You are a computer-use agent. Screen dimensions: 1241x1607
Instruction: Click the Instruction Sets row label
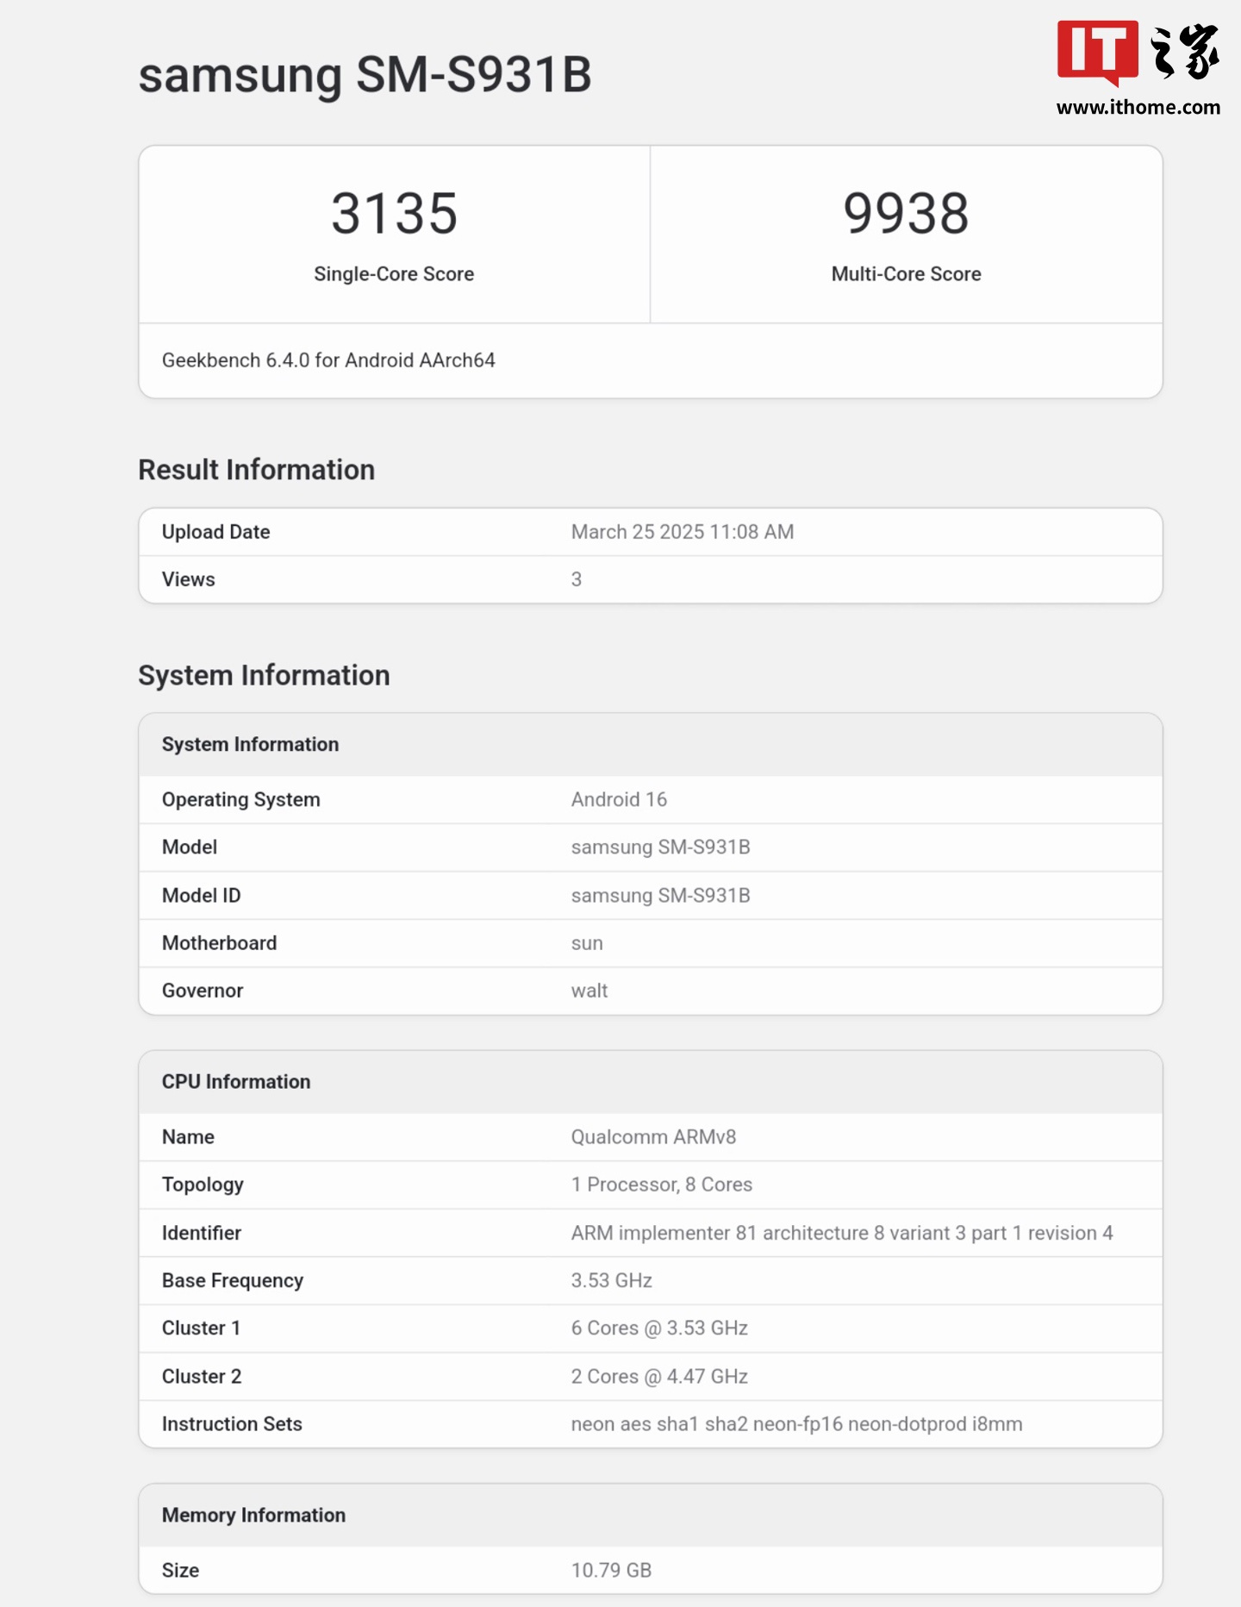point(232,1424)
